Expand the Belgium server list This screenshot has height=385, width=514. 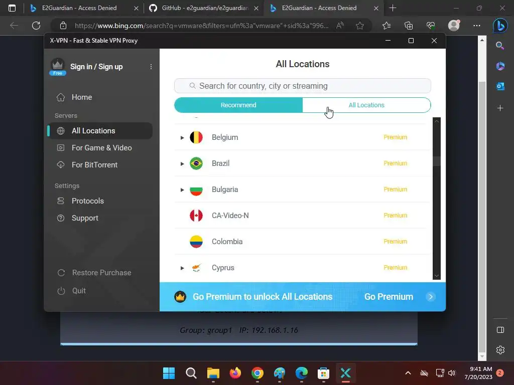tap(182, 138)
